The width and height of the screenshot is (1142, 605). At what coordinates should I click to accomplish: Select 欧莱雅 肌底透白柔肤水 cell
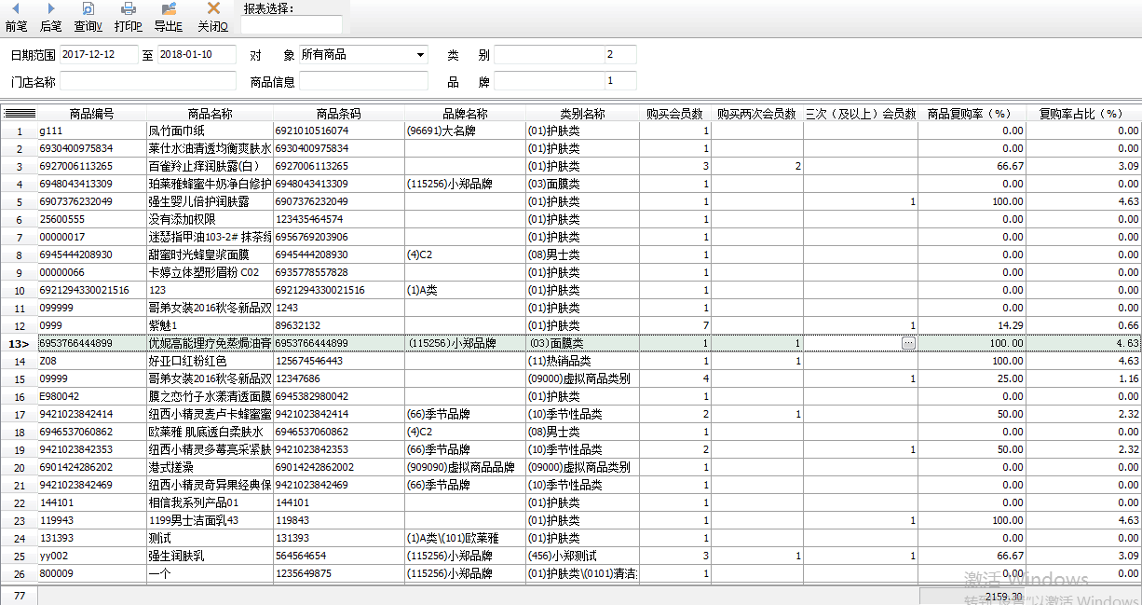pyautogui.click(x=210, y=432)
